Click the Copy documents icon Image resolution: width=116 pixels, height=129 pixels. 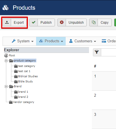(94, 22)
